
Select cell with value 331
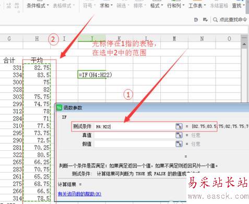(x=11, y=68)
